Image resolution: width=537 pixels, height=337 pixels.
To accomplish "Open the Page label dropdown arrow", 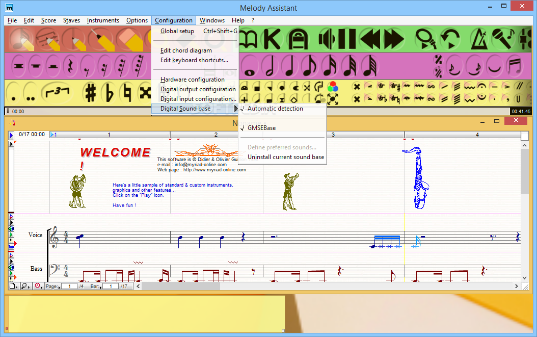I will (x=59, y=287).
